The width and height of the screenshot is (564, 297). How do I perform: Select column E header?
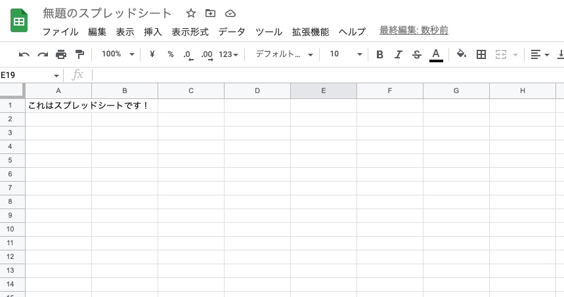[324, 91]
